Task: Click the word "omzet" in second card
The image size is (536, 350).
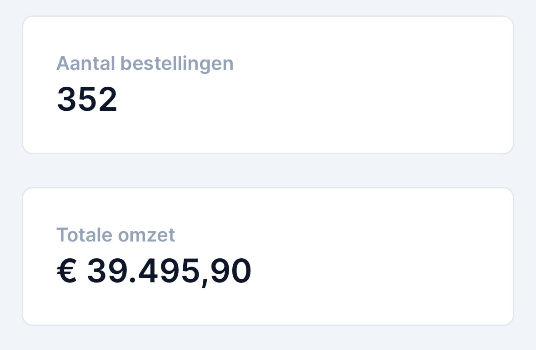Action: click(x=146, y=235)
